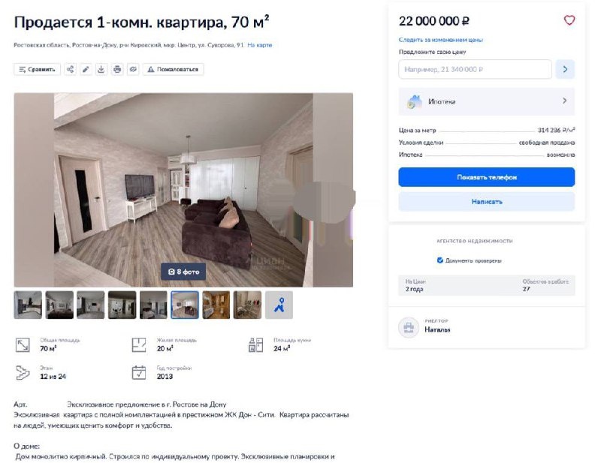Report listing via Пожаловаться button
The height and width of the screenshot is (463, 601).
(174, 69)
